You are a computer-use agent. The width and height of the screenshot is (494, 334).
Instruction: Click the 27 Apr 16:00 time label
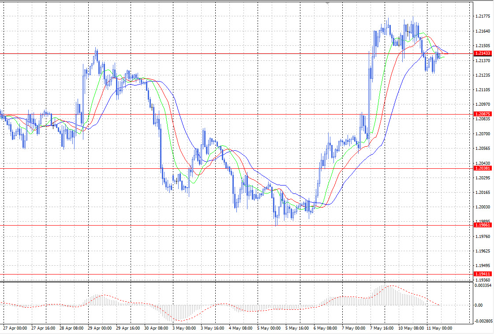43,328
